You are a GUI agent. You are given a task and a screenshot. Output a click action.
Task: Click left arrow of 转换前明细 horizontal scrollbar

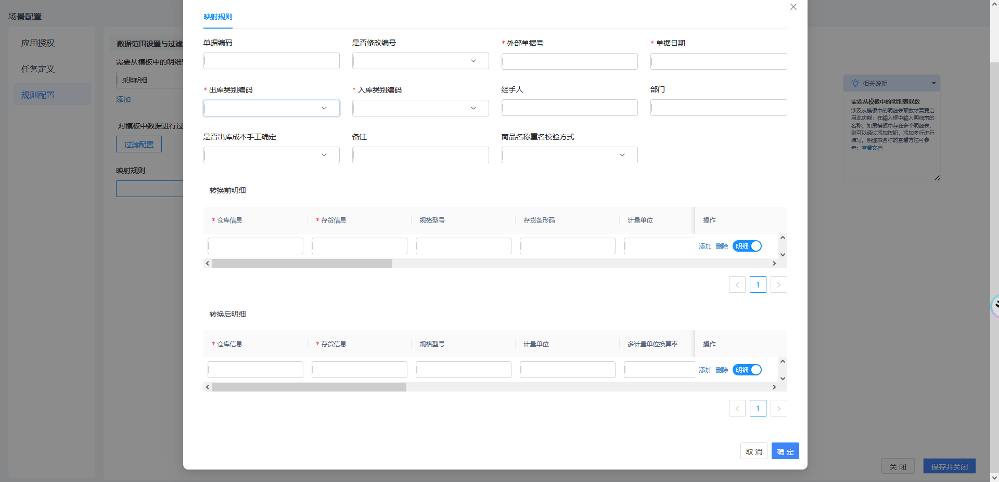coord(208,263)
